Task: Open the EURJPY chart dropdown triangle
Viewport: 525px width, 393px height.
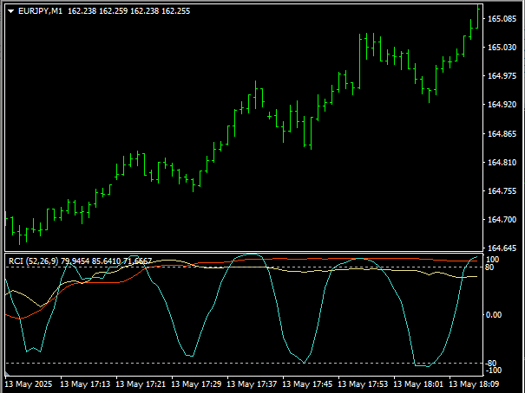Action: pos(10,11)
